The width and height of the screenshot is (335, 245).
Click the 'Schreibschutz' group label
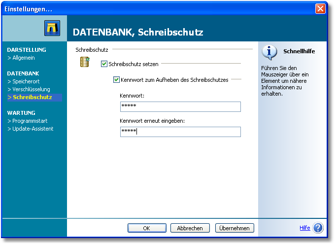pyautogui.click(x=92, y=50)
